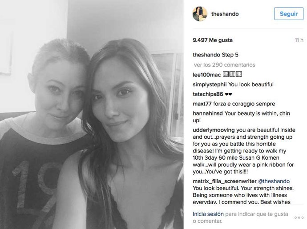
Task: Open theshando profile avatar picture
Action: point(200,14)
